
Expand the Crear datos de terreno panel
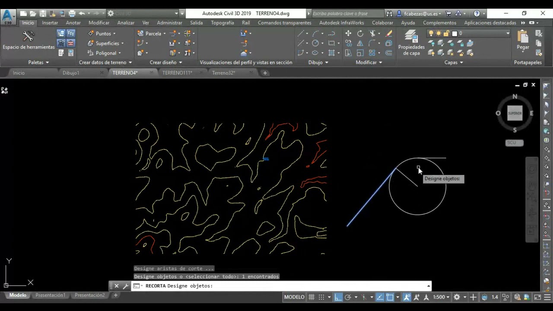pos(105,62)
